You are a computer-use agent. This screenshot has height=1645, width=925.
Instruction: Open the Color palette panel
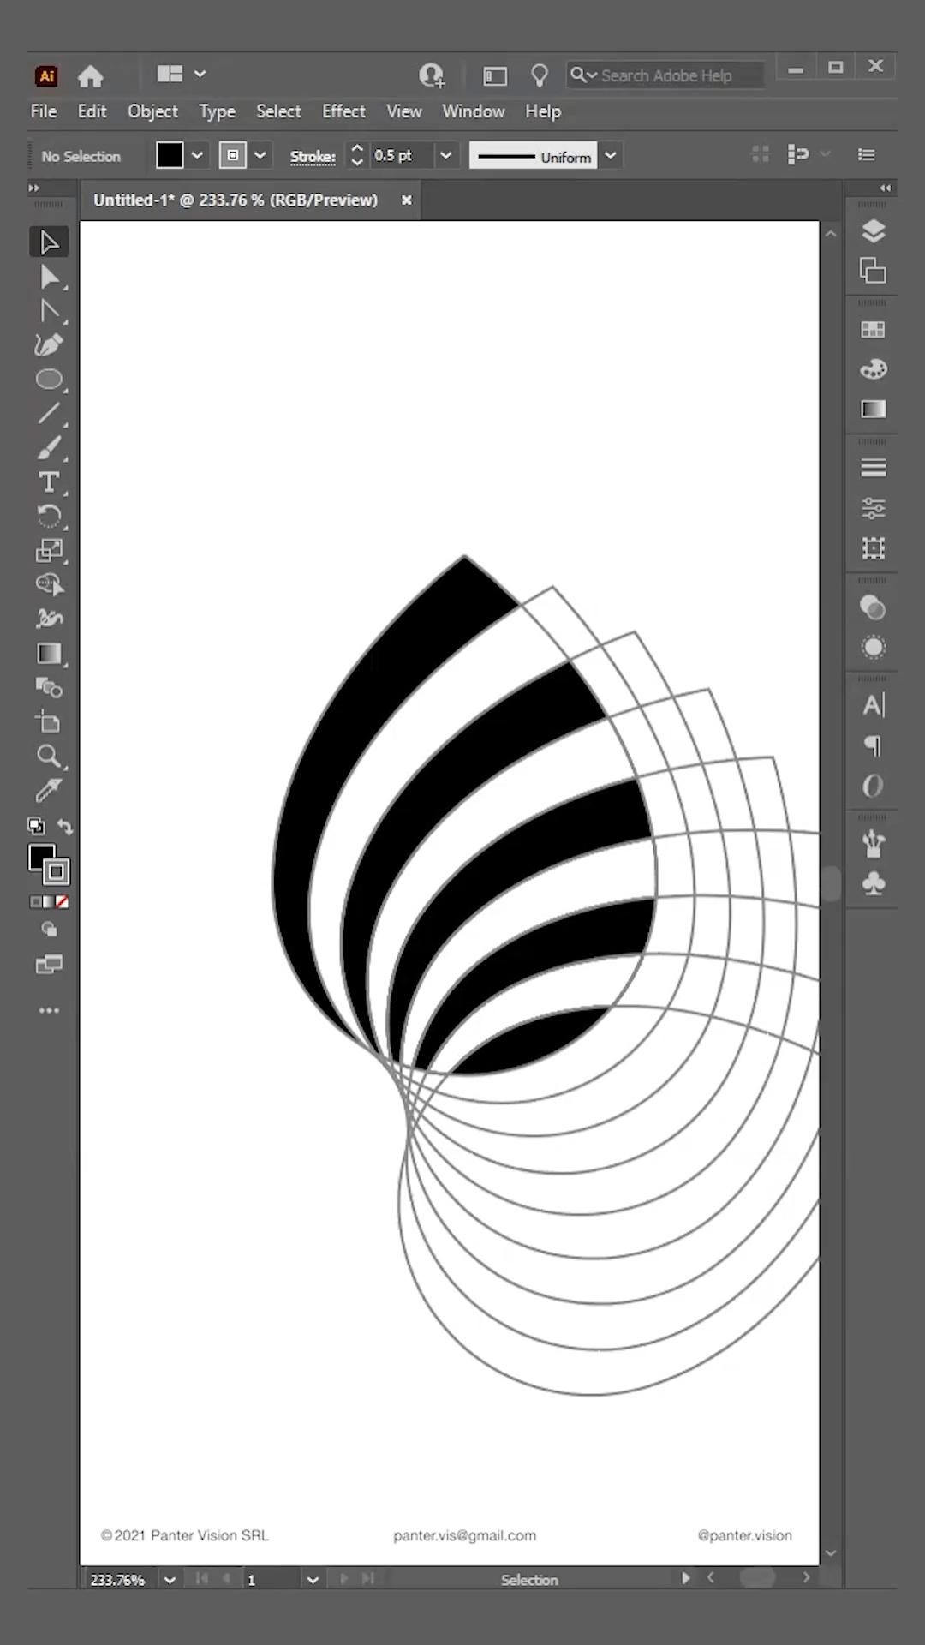873,369
